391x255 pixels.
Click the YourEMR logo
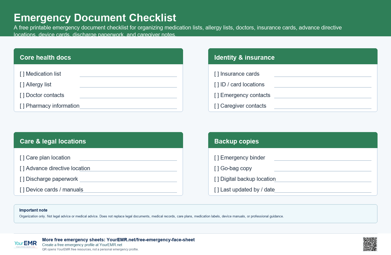(26, 244)
